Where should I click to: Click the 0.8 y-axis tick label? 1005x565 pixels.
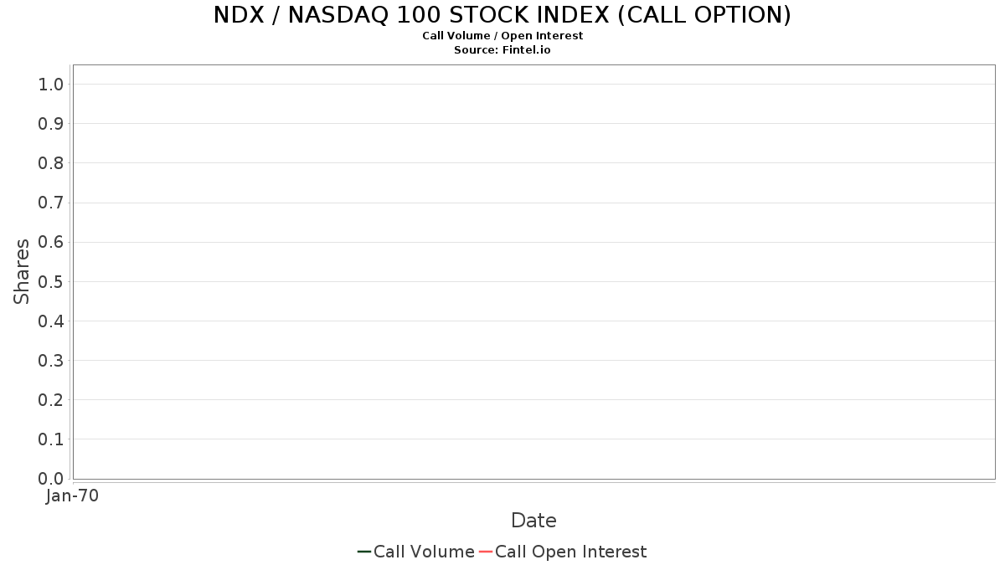point(51,163)
